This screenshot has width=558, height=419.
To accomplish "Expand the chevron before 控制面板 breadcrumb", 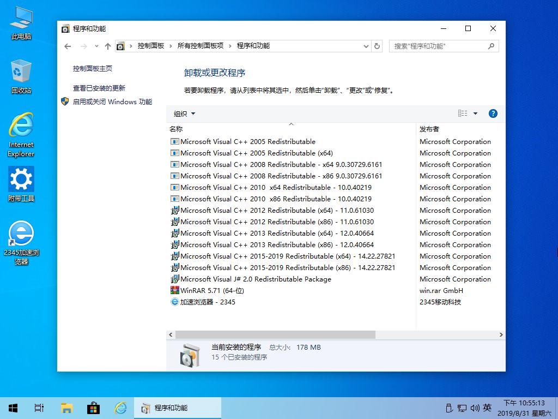I will tap(131, 46).
